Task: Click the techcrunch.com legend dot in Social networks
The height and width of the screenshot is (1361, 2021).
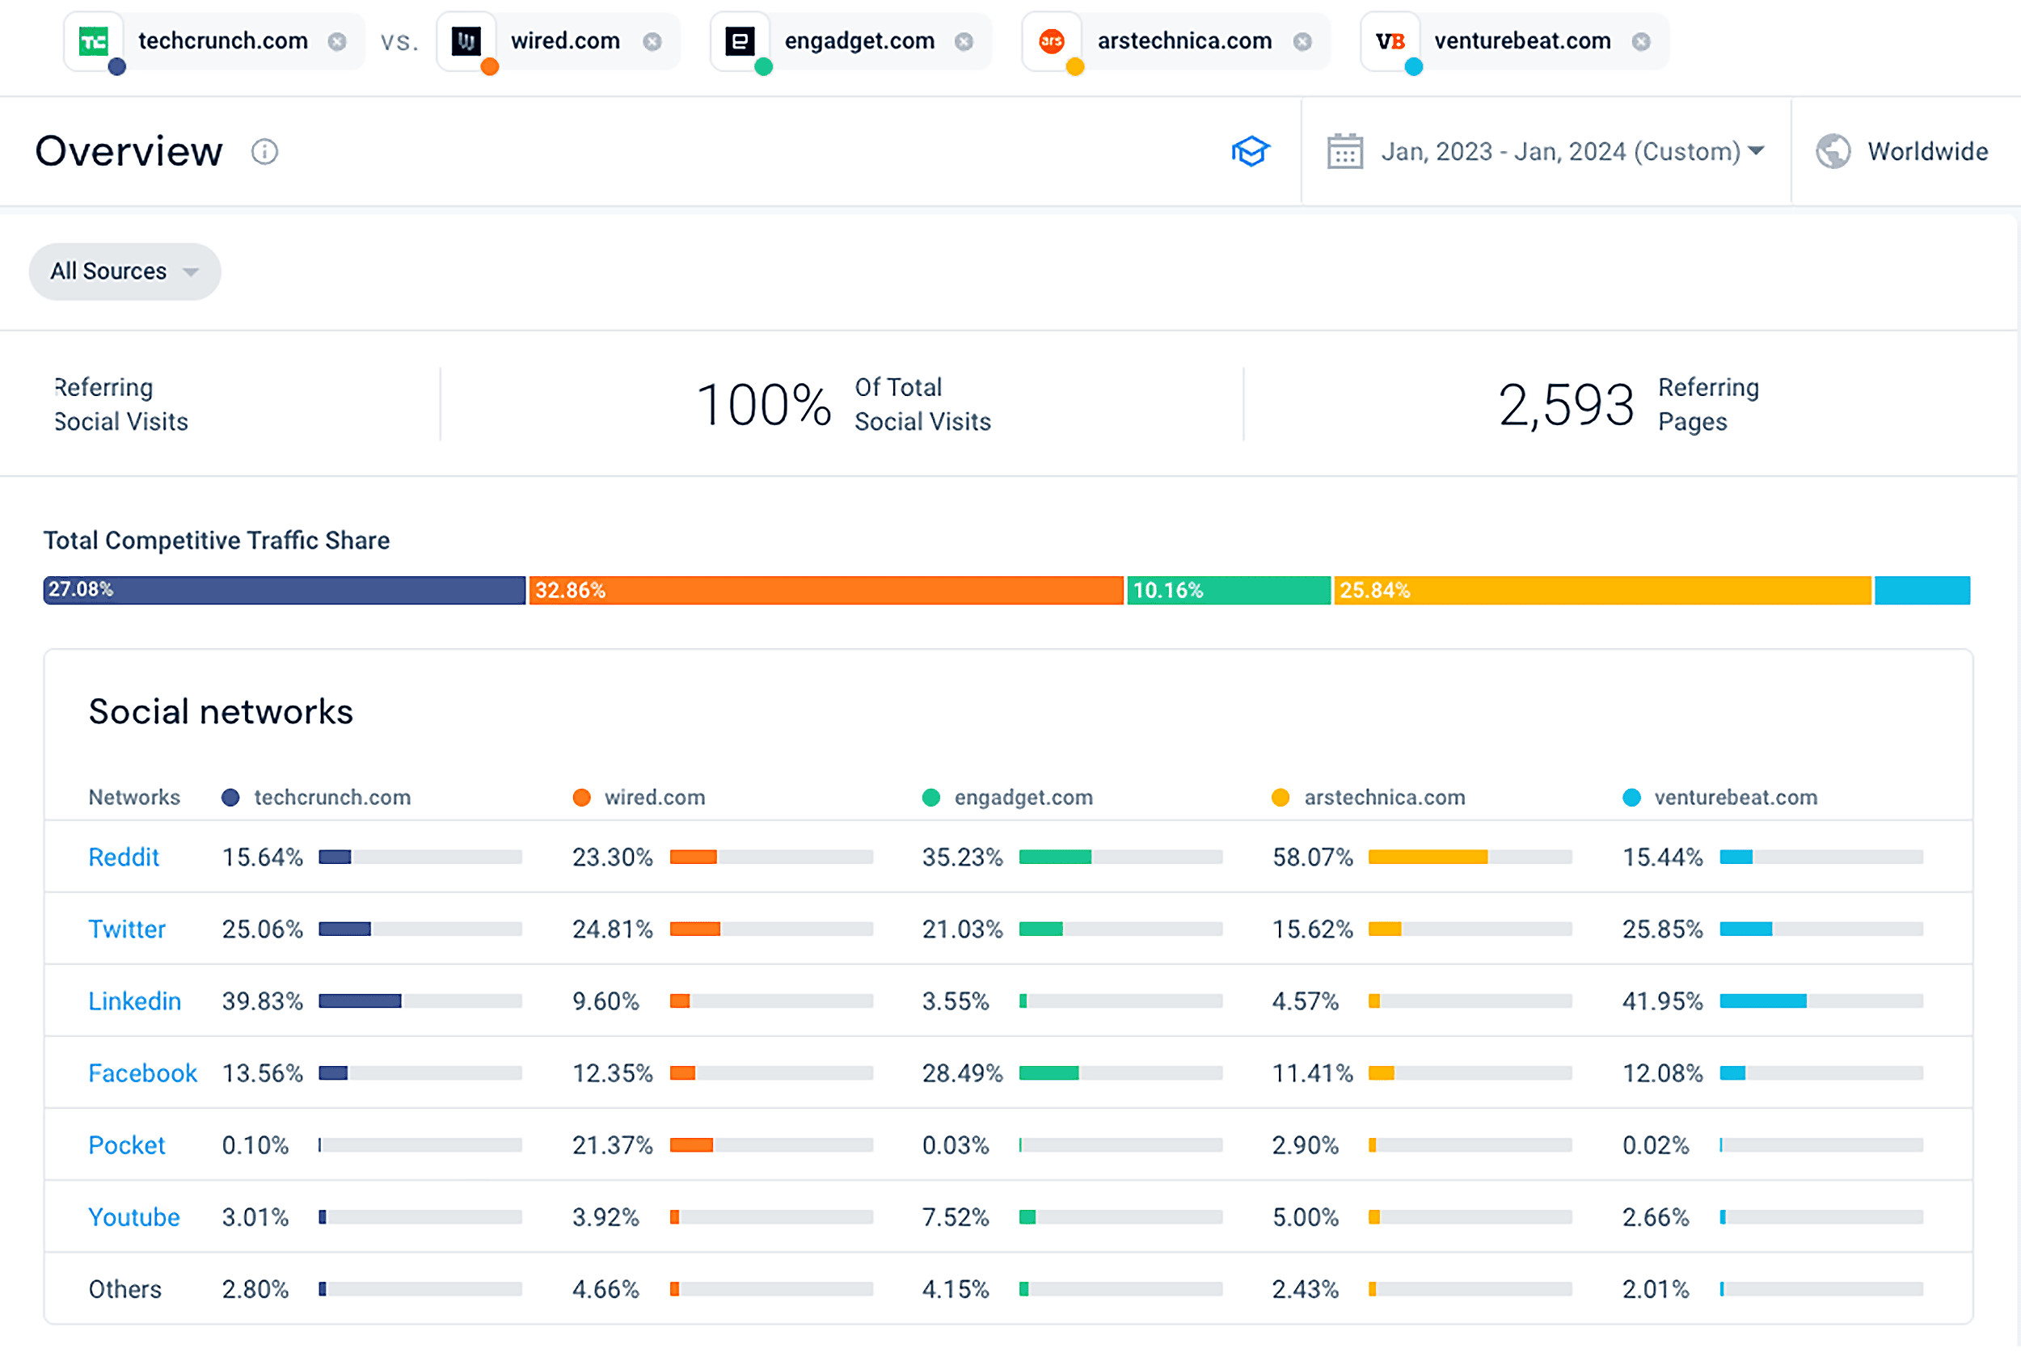Action: coord(231,797)
